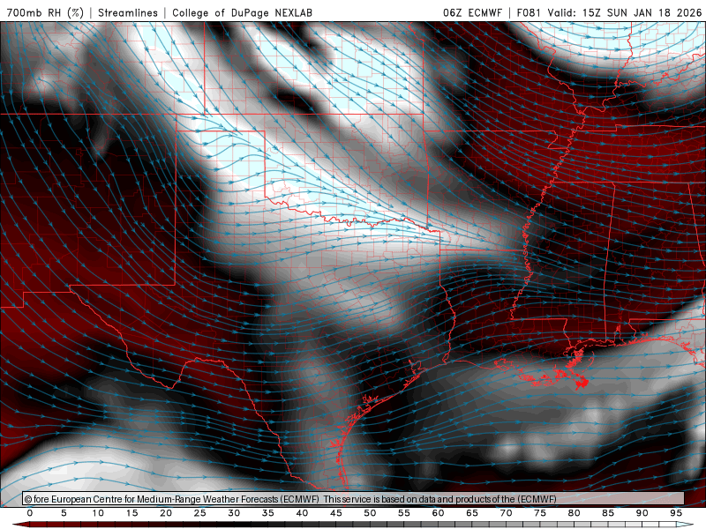
Task: Click the "06Z ECMWF" model run label
Action: pos(472,12)
